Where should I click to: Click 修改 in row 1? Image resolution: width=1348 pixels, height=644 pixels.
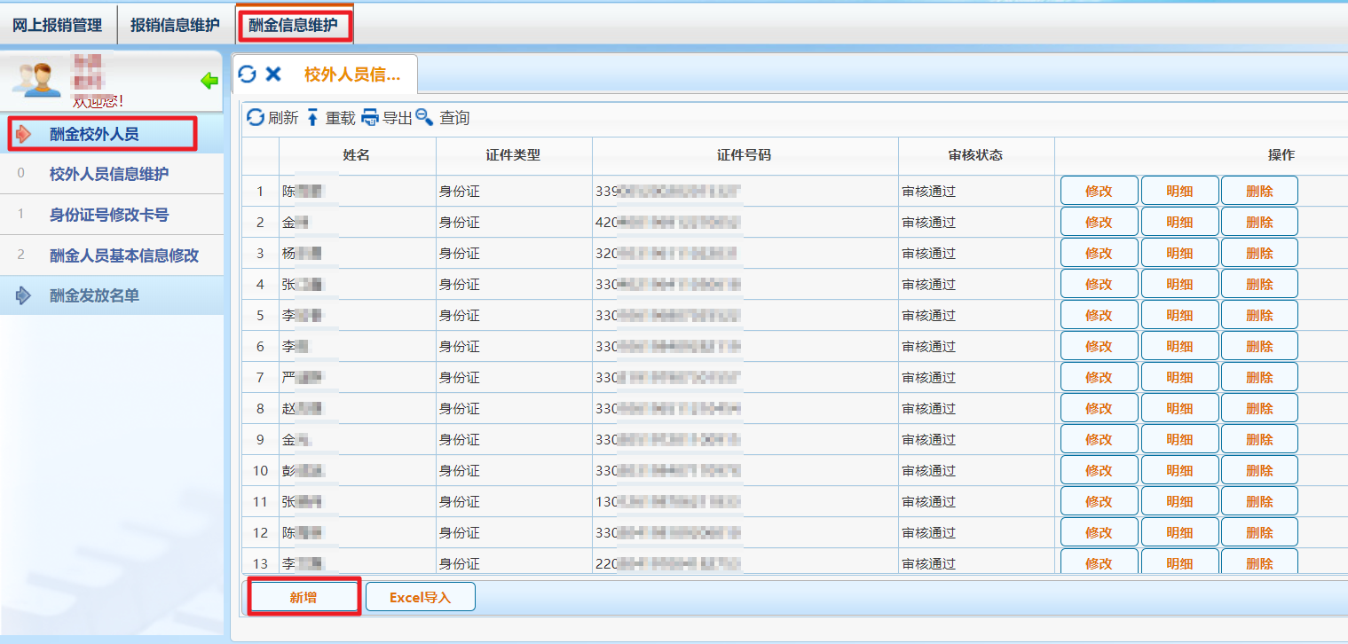coord(1099,191)
